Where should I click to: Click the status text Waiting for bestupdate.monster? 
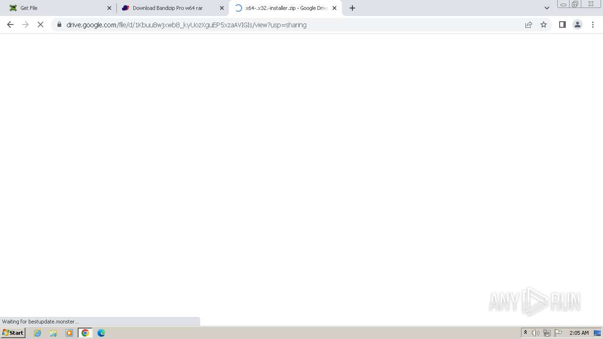(40, 322)
